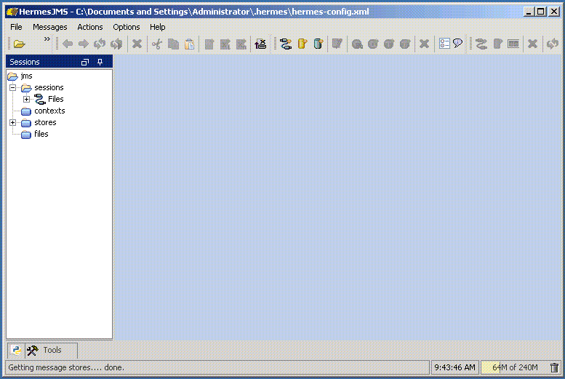Click the toolbar icon with red X over arrow

pos(260,44)
